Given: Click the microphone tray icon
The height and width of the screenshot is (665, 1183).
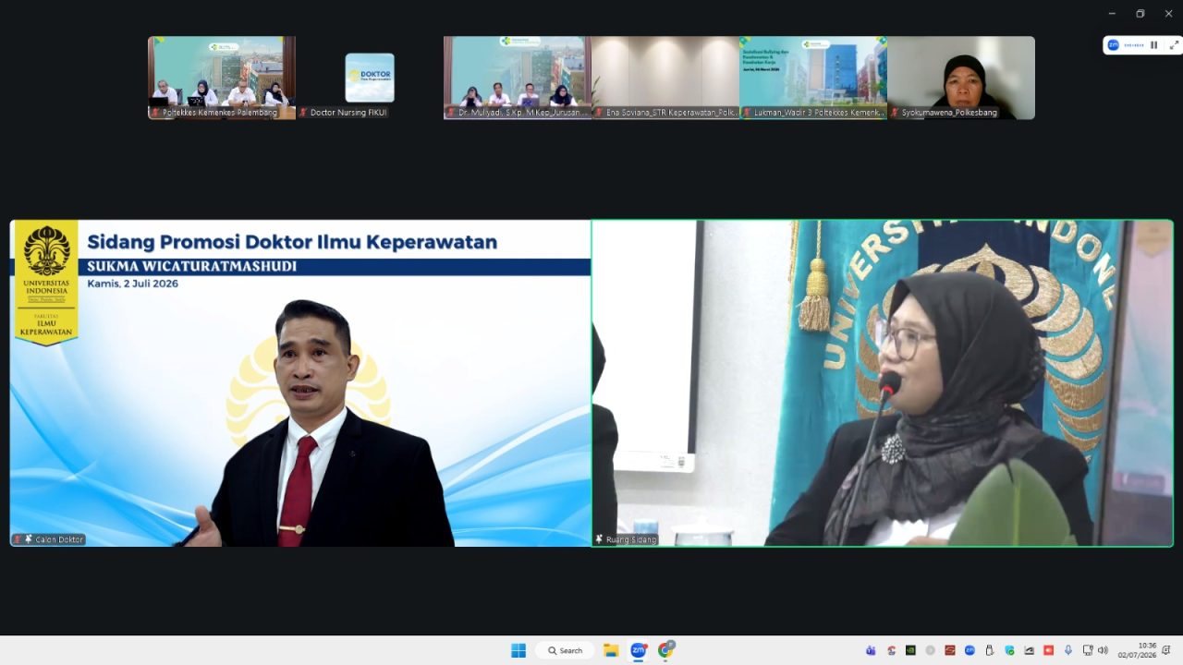Looking at the screenshot, I should coord(1068,650).
